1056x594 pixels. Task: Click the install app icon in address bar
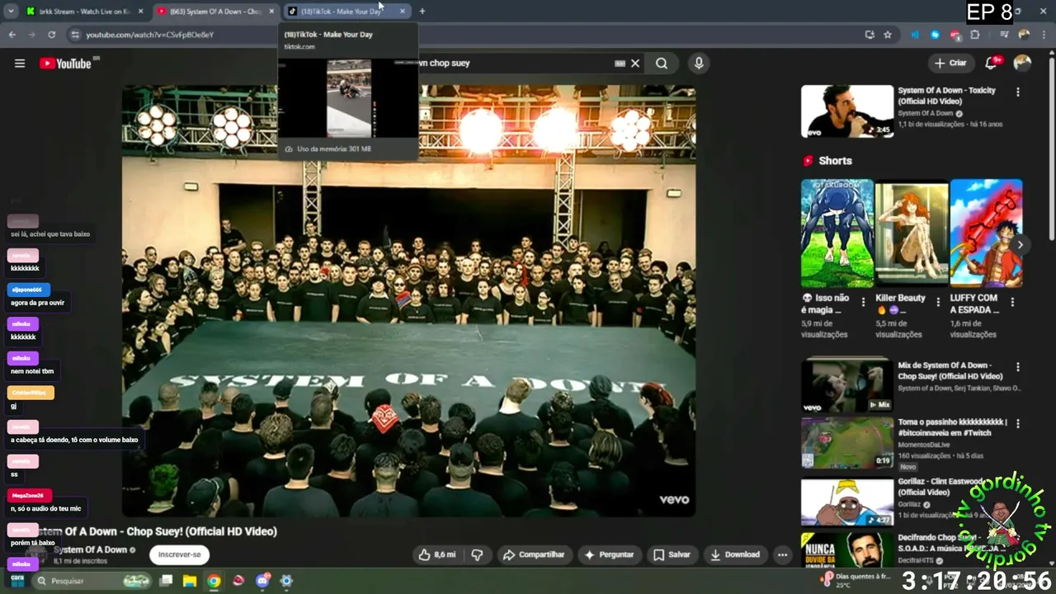(870, 35)
